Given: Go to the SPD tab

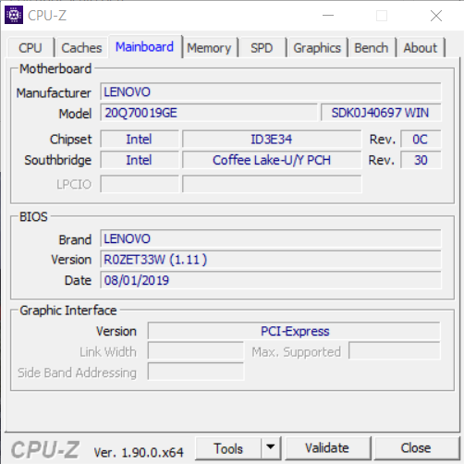Looking at the screenshot, I should pyautogui.click(x=262, y=48).
